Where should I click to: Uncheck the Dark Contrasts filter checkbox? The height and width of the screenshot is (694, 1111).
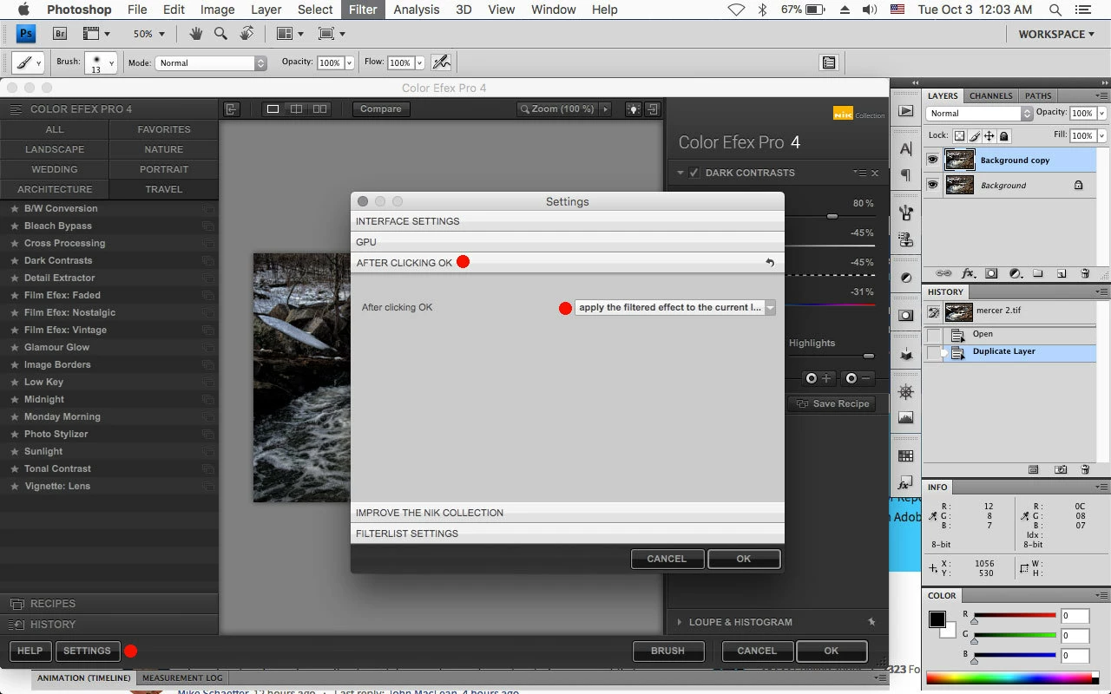(694, 173)
